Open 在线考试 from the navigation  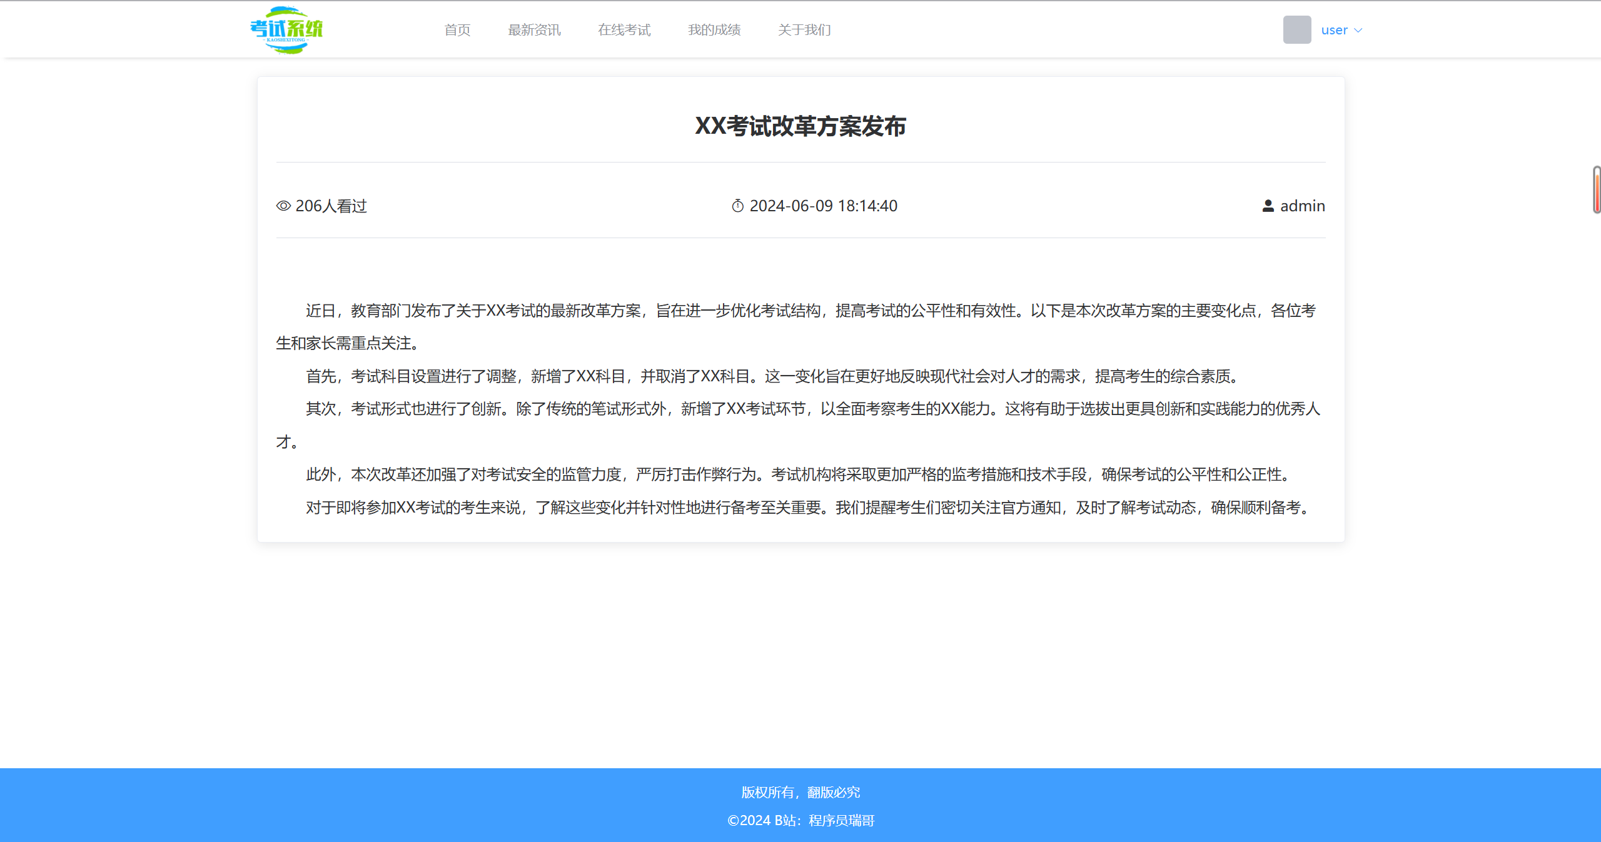pos(624,30)
